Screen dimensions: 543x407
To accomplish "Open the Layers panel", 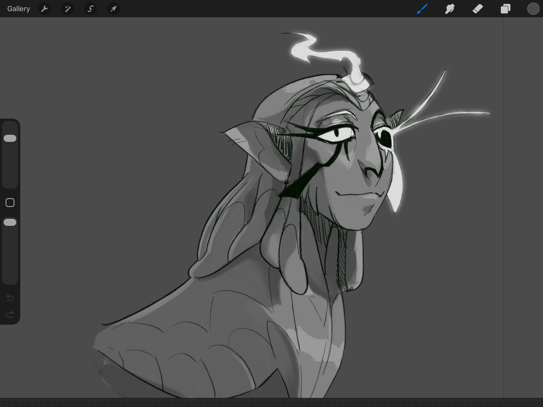I will click(505, 9).
